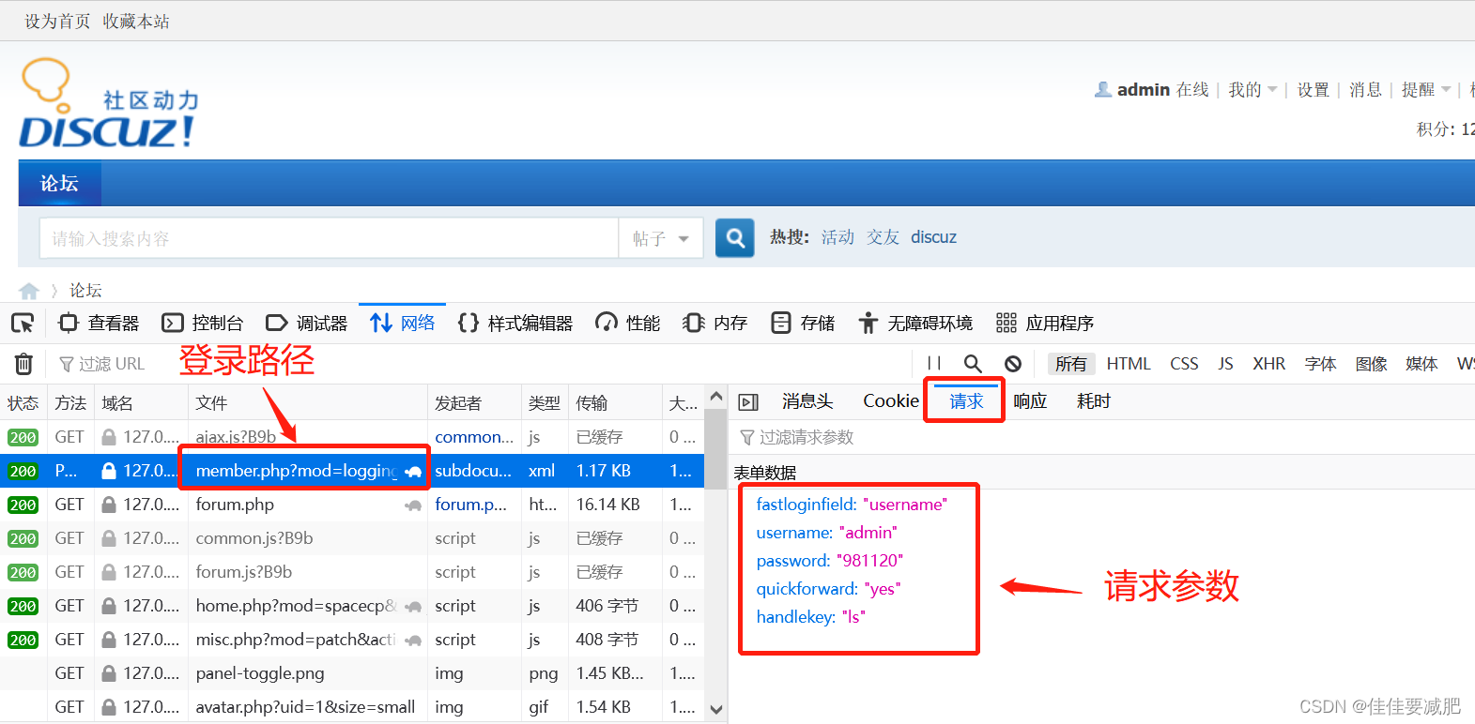Click the 活动 hot search link
The height and width of the screenshot is (724, 1475).
point(837,237)
